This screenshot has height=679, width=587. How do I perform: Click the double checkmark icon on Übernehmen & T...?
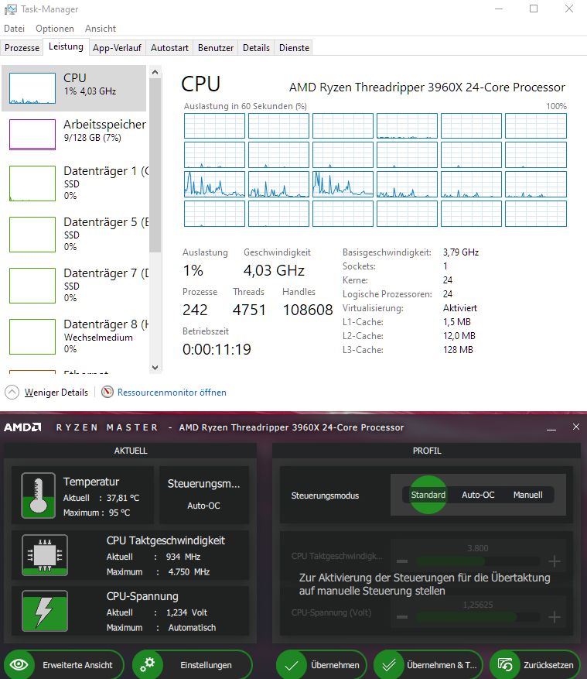coord(389,665)
